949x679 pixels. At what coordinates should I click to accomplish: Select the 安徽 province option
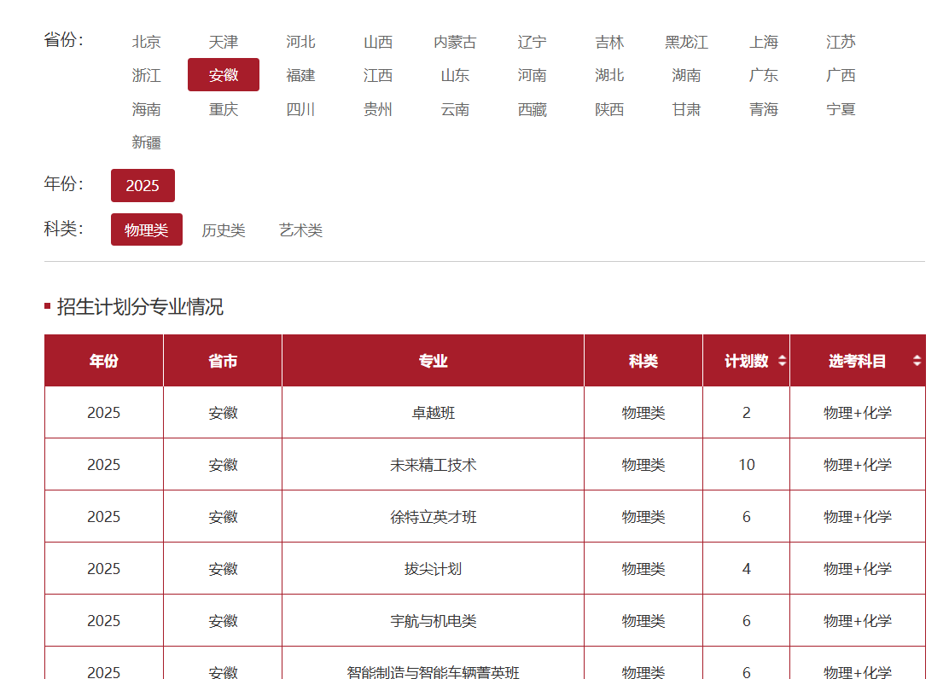[223, 75]
